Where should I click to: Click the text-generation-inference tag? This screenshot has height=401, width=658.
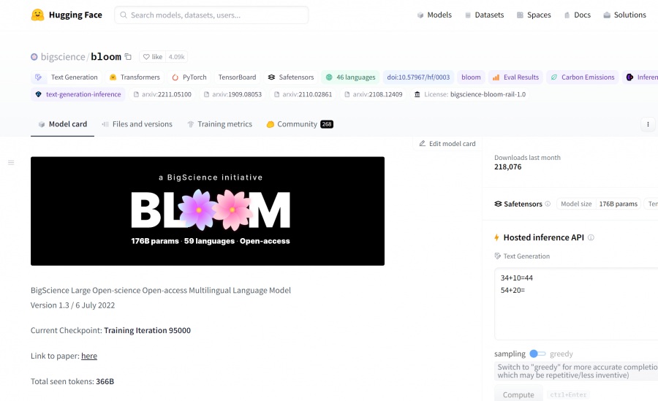pos(78,94)
